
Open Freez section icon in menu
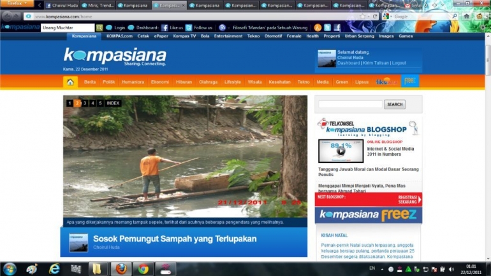coord(410,81)
